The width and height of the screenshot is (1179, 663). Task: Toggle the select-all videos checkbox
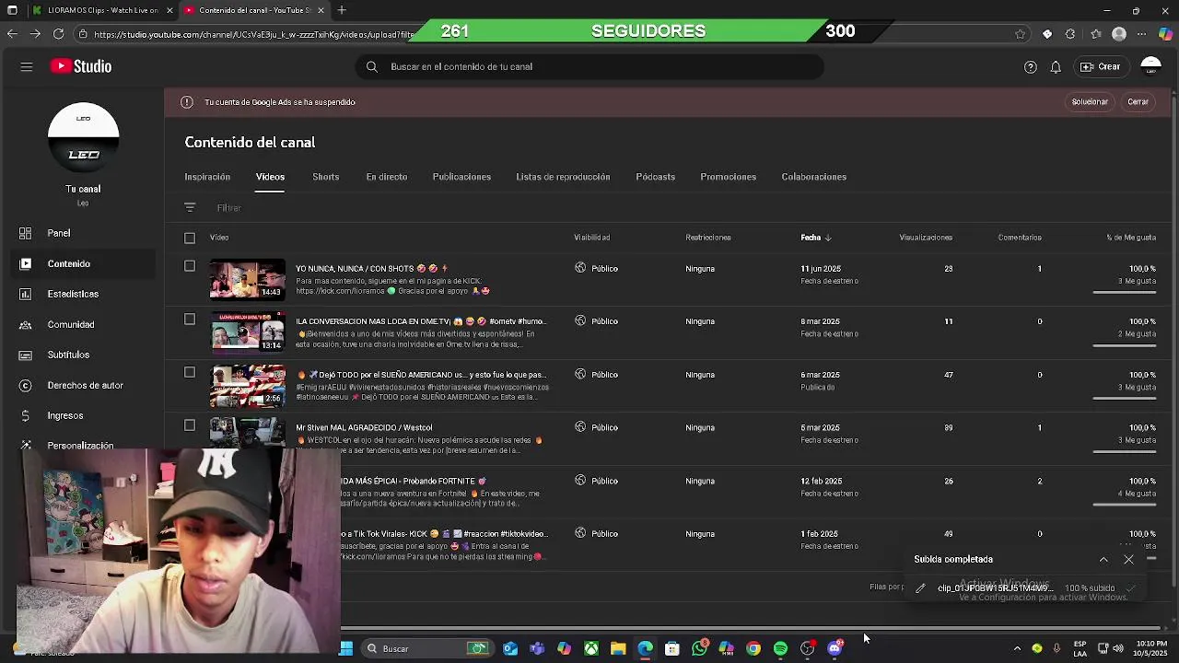[190, 238]
